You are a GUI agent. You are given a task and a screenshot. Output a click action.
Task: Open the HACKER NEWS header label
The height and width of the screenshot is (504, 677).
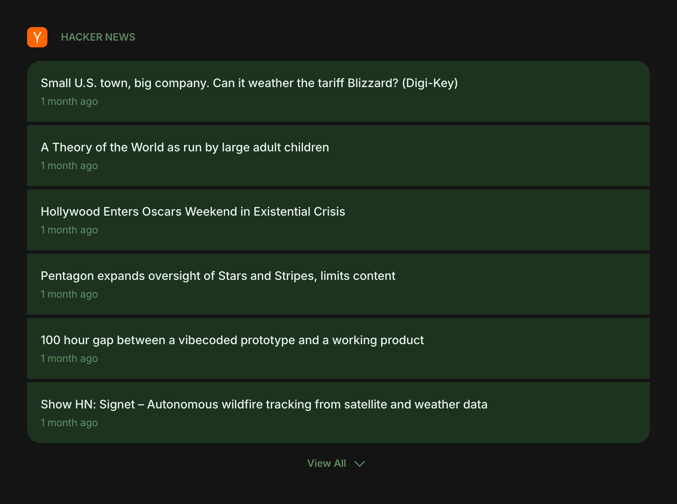click(x=98, y=37)
